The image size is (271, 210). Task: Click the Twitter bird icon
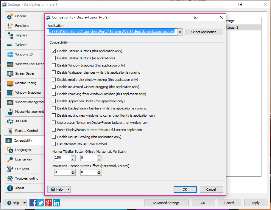41,203
